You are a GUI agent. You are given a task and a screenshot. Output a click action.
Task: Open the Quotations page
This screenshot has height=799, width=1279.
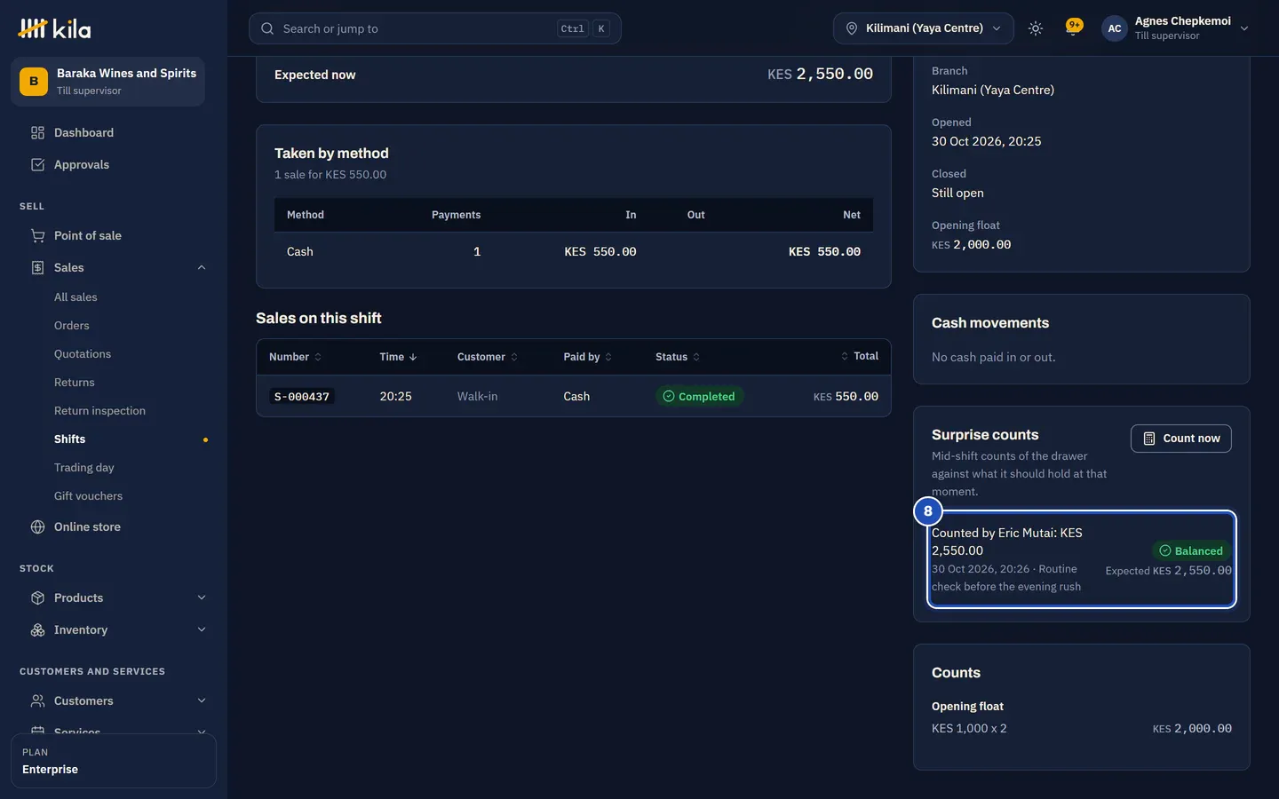point(83,354)
